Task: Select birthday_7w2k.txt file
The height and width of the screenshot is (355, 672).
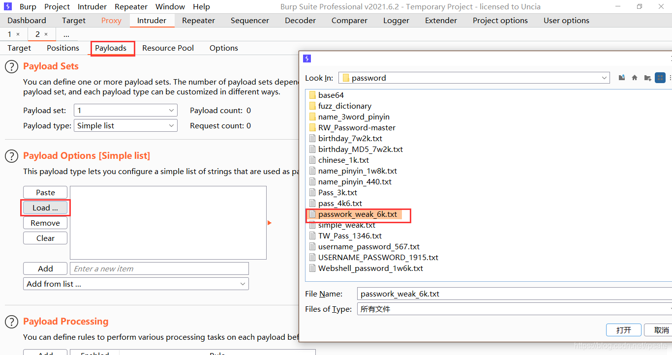Action: (346, 138)
